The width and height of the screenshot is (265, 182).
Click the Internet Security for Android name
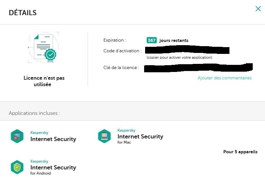tap(53, 167)
